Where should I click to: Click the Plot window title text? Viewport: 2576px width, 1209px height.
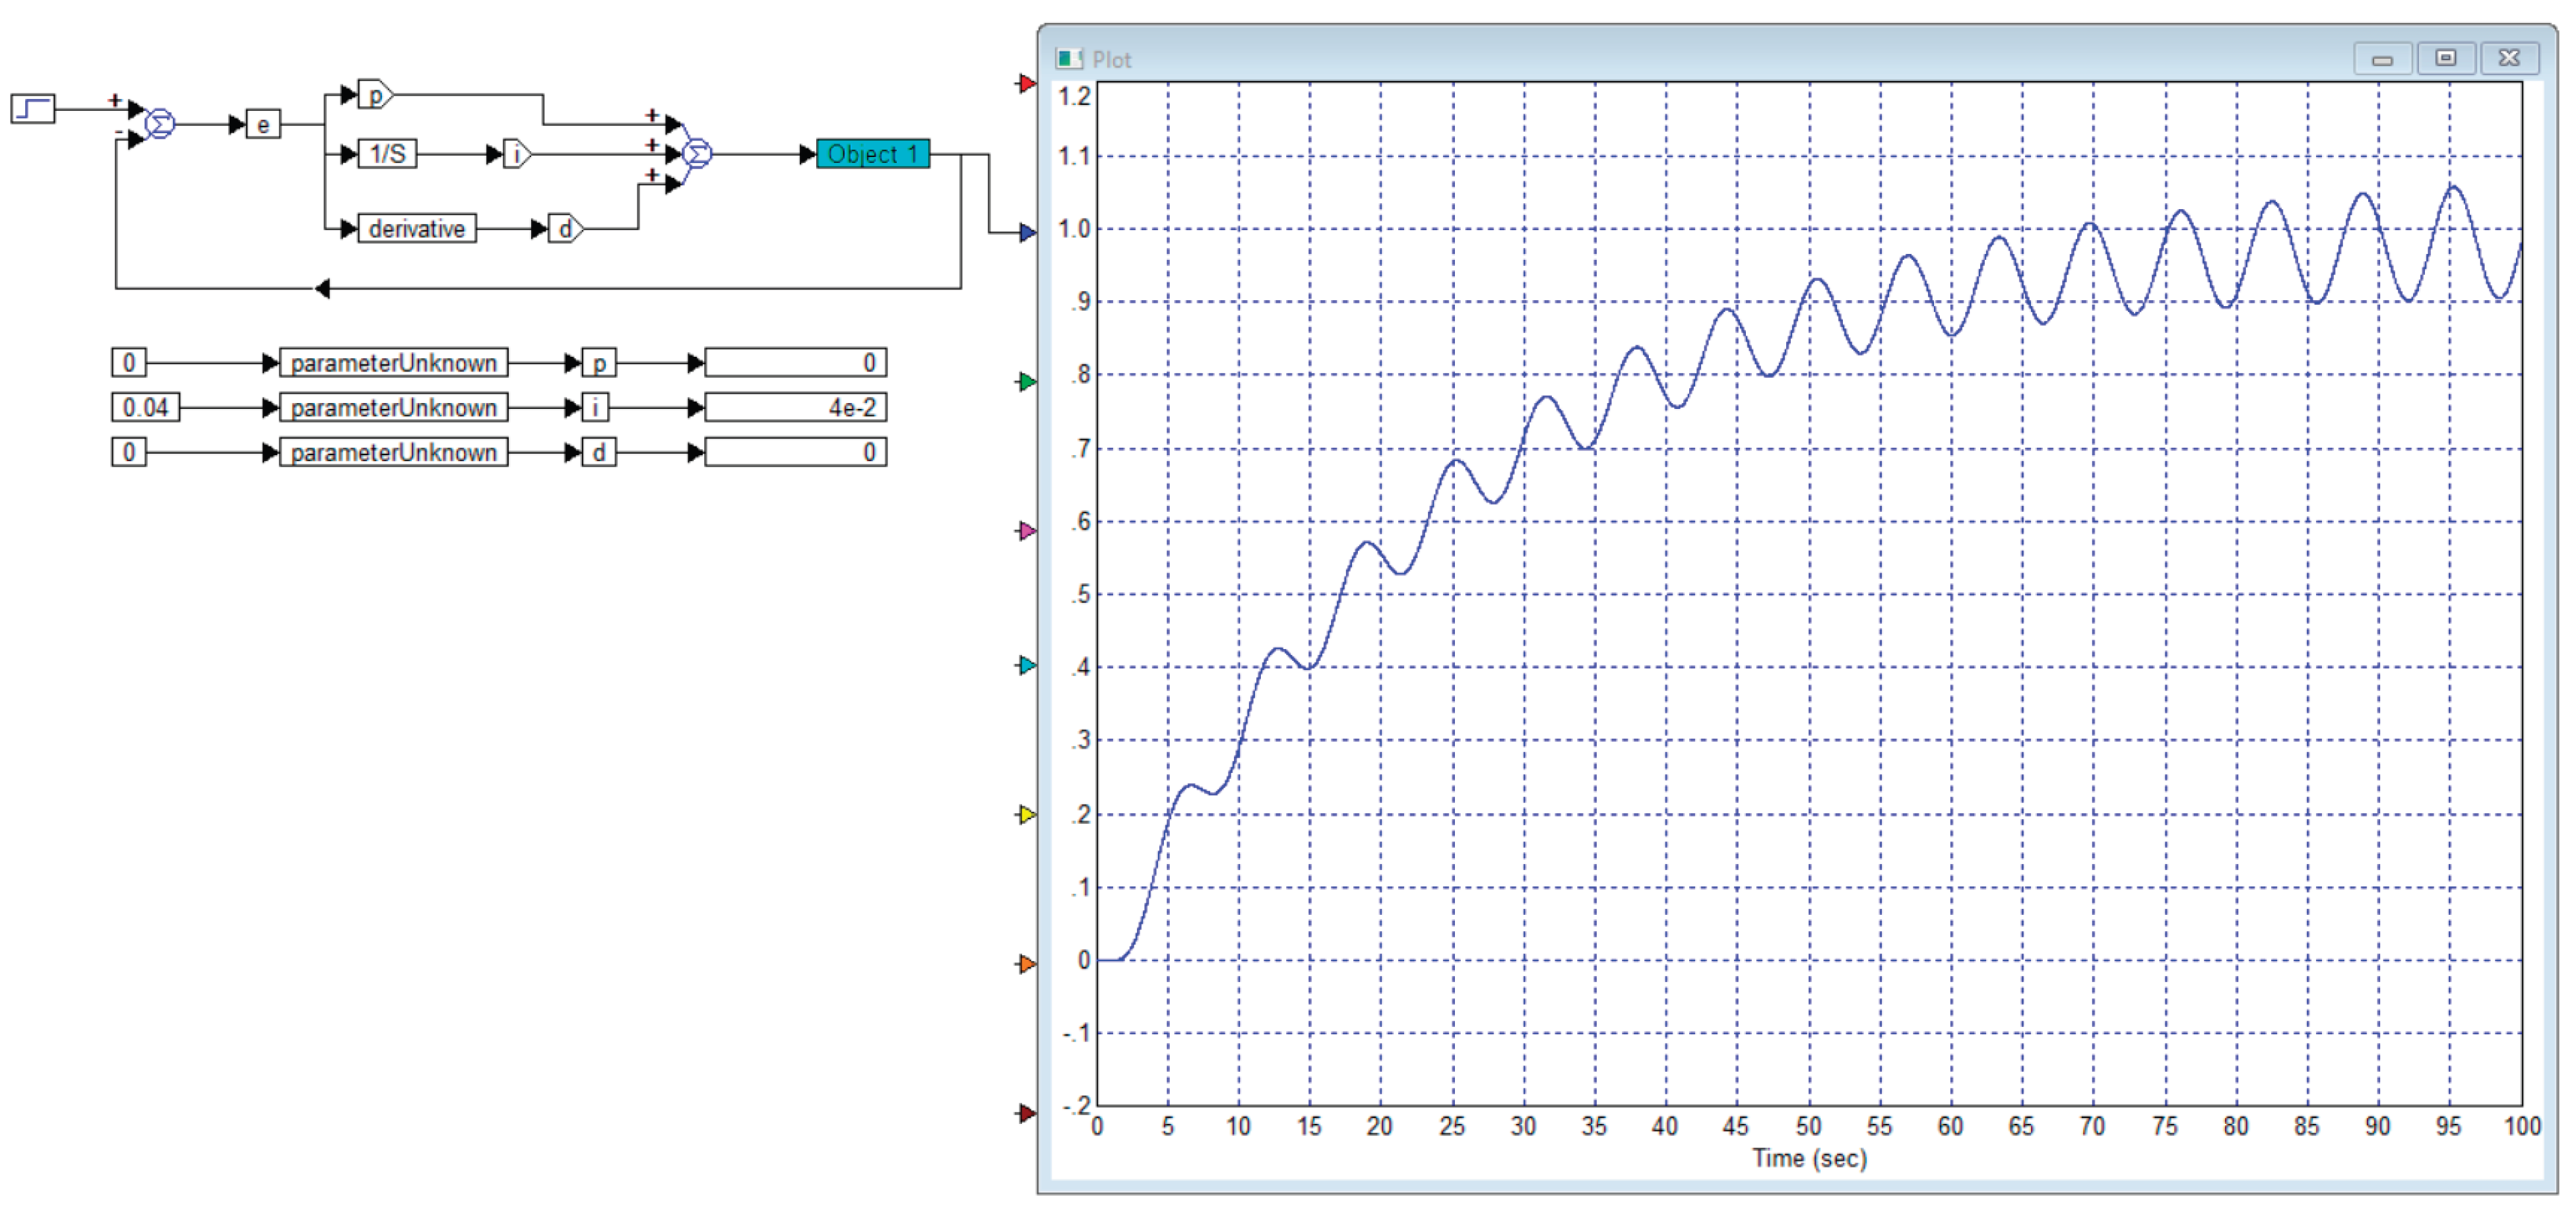click(x=1111, y=60)
